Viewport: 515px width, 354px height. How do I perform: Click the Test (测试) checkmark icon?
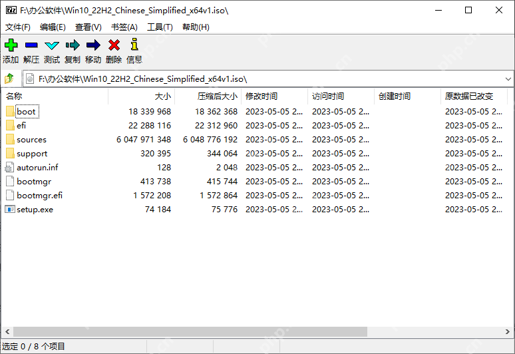point(52,46)
